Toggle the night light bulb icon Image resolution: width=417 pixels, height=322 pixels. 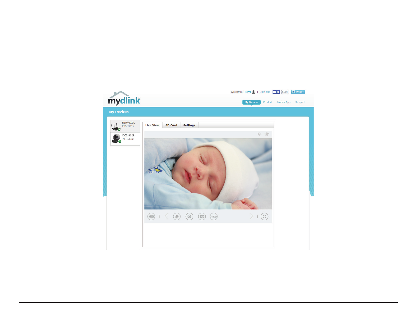tap(259, 134)
